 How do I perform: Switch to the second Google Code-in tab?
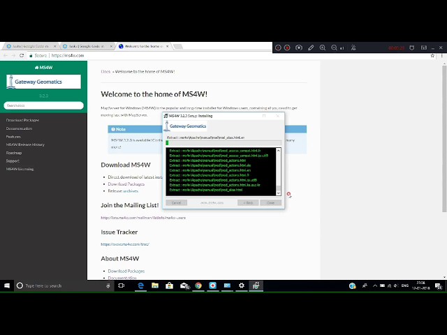pos(87,46)
